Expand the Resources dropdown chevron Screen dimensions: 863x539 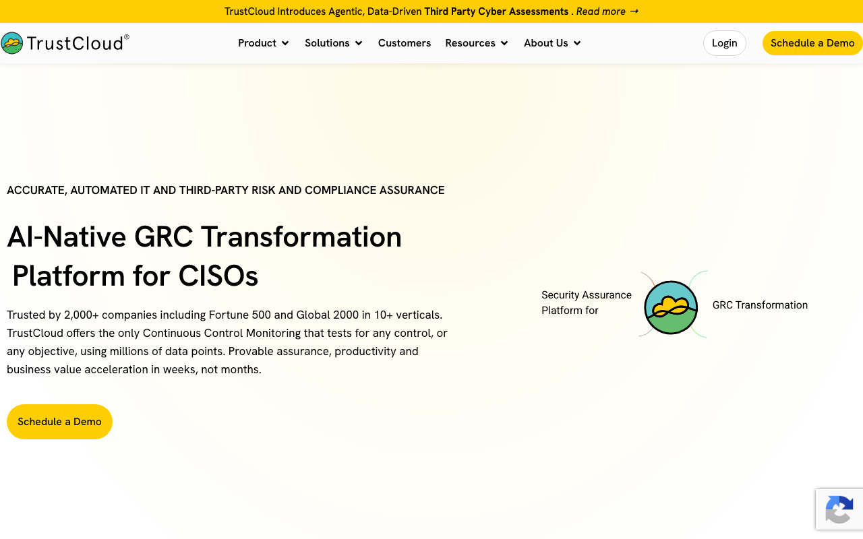click(x=504, y=43)
